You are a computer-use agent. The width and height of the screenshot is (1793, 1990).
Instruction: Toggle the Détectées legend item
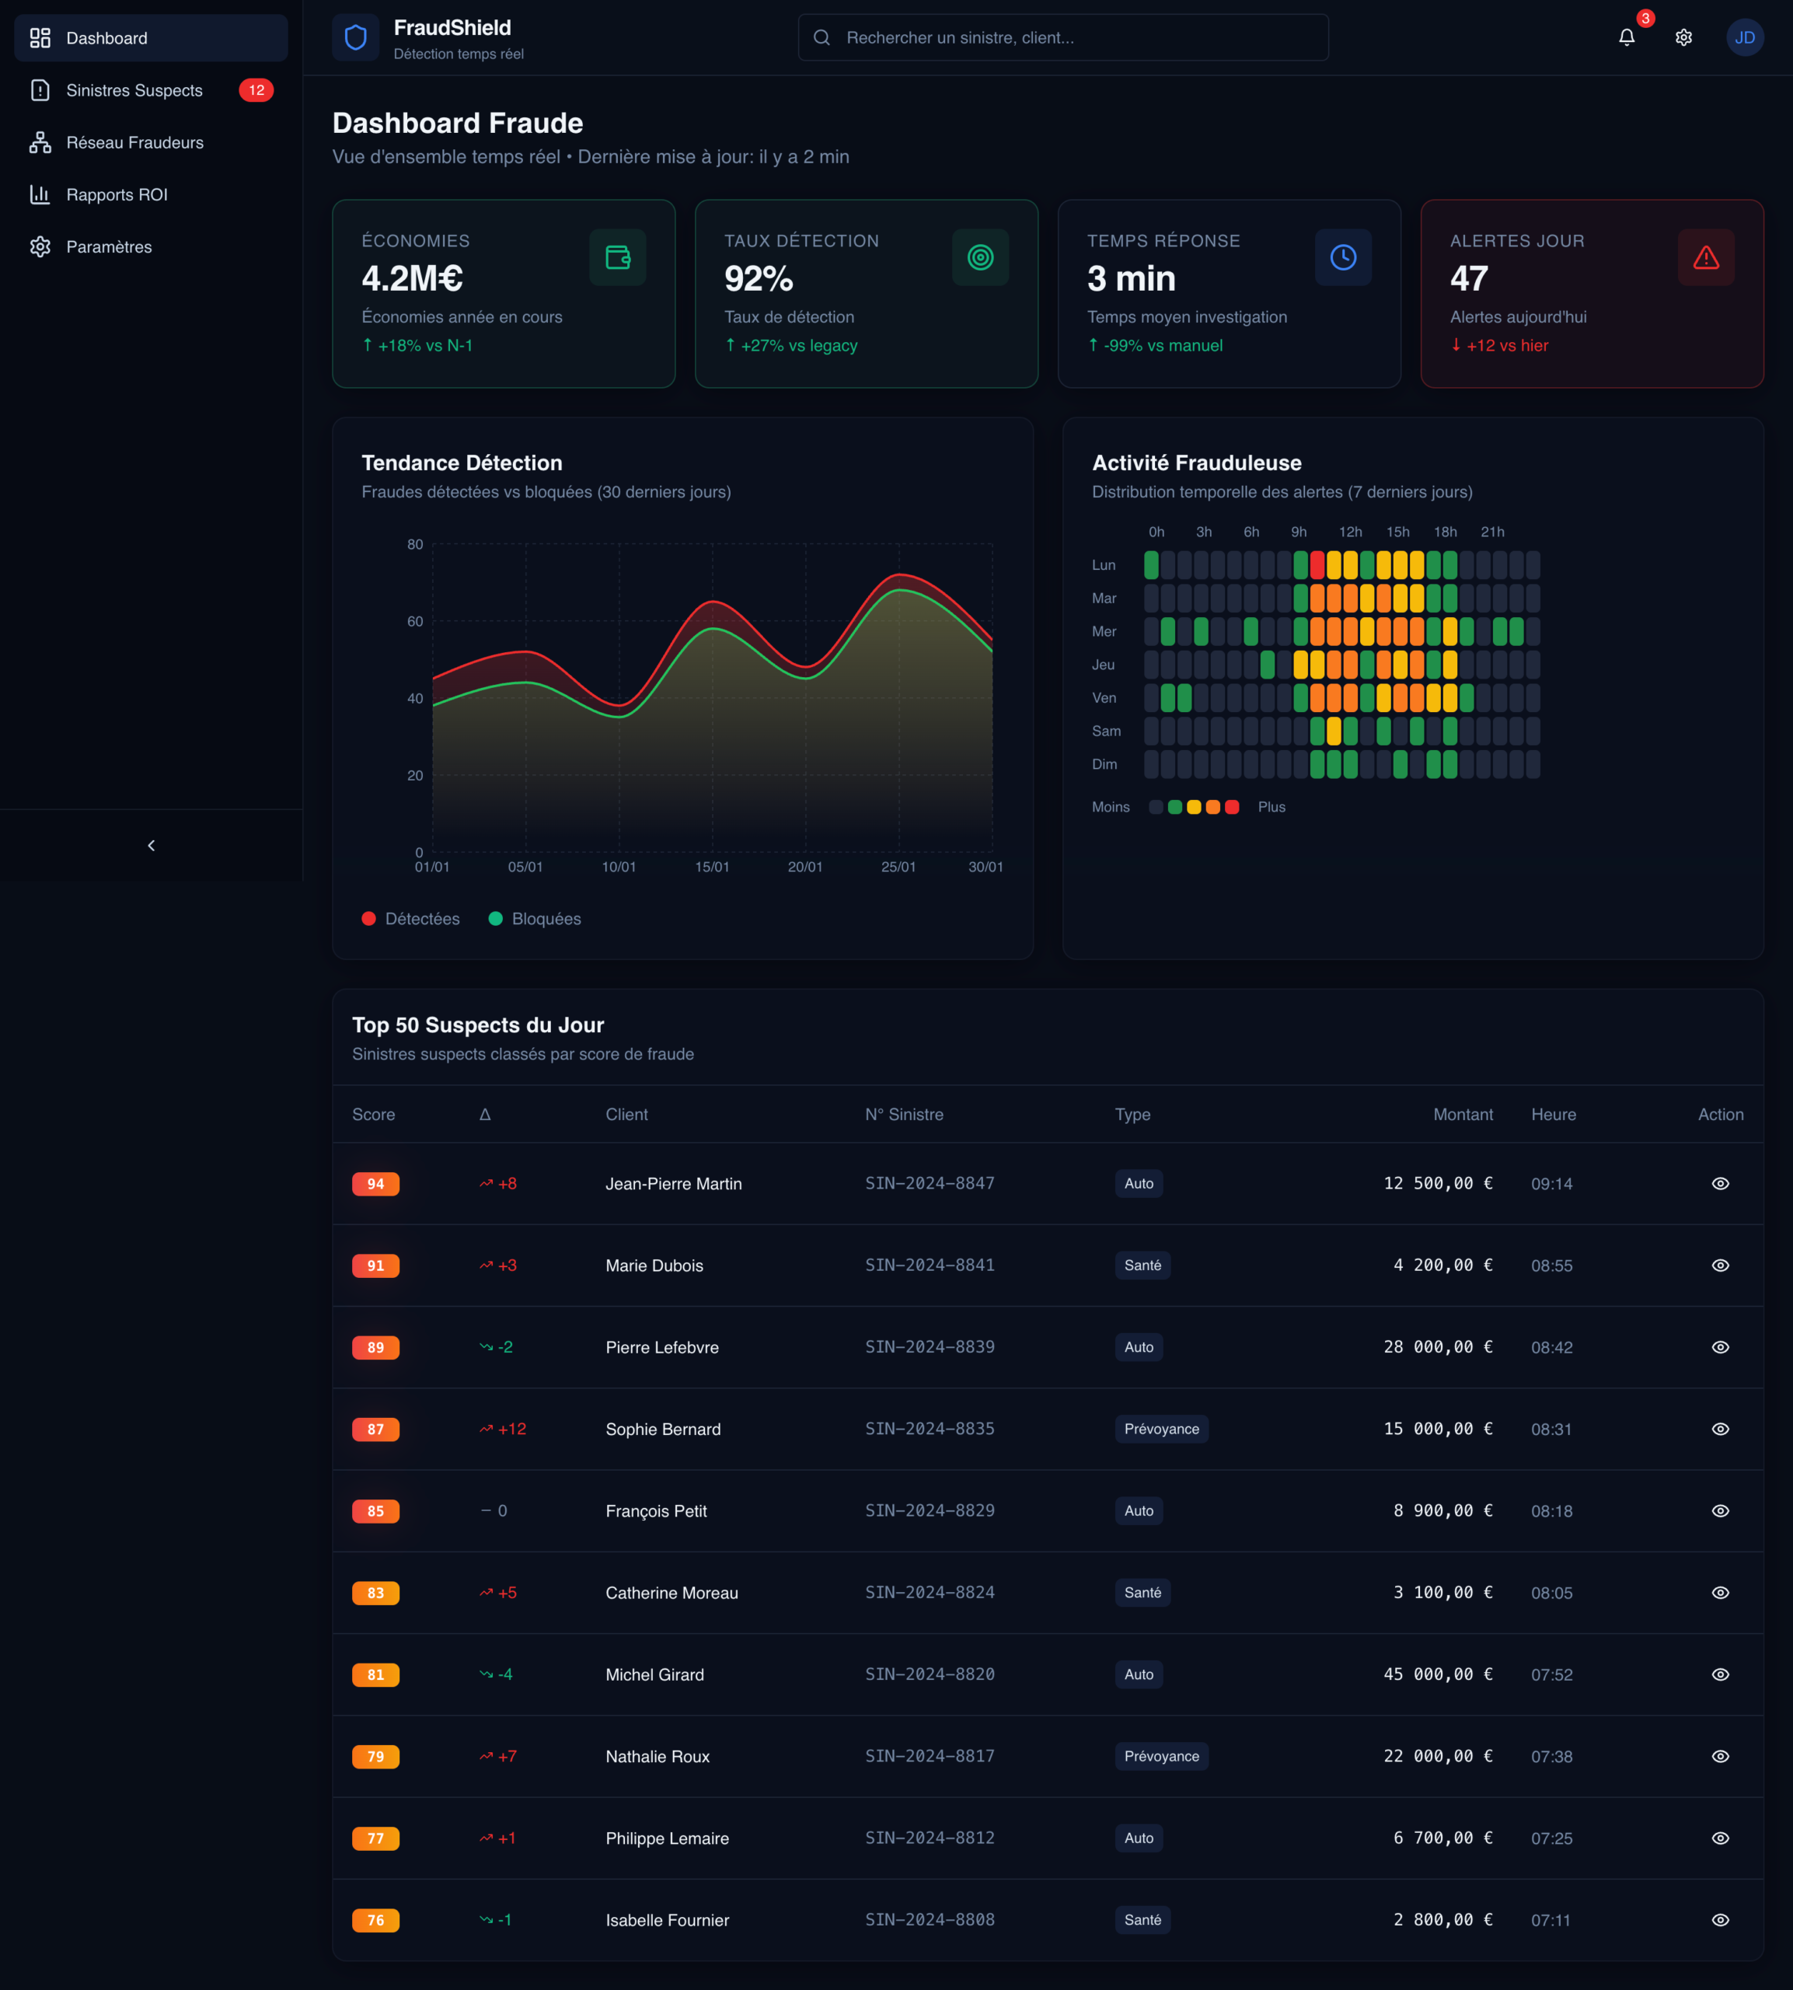(x=411, y=918)
